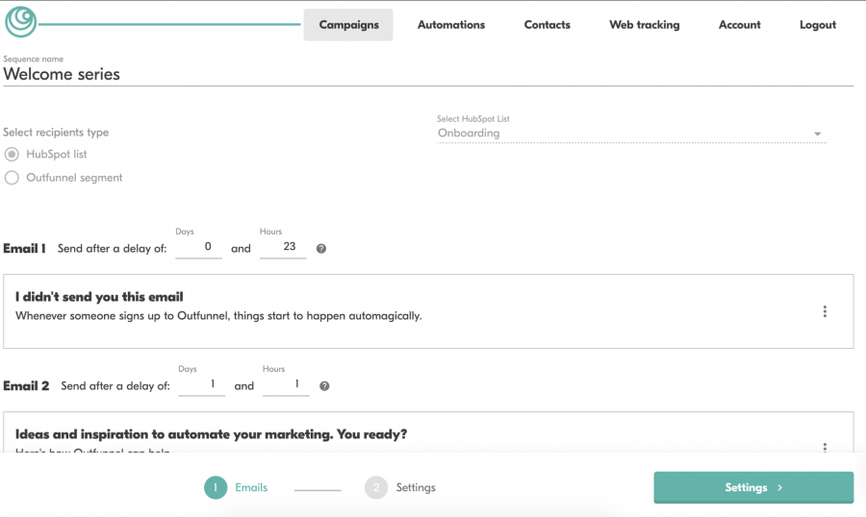Open Web tracking from the navigation
Image resolution: width=866 pixels, height=517 pixels.
644,25
